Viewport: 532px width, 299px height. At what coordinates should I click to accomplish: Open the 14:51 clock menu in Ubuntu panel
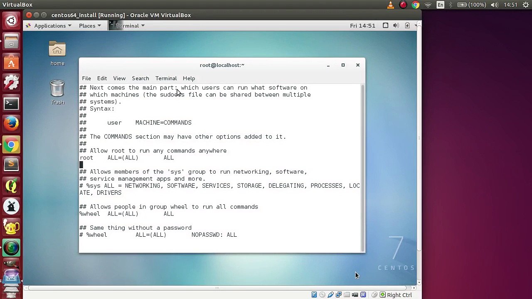pos(510,5)
